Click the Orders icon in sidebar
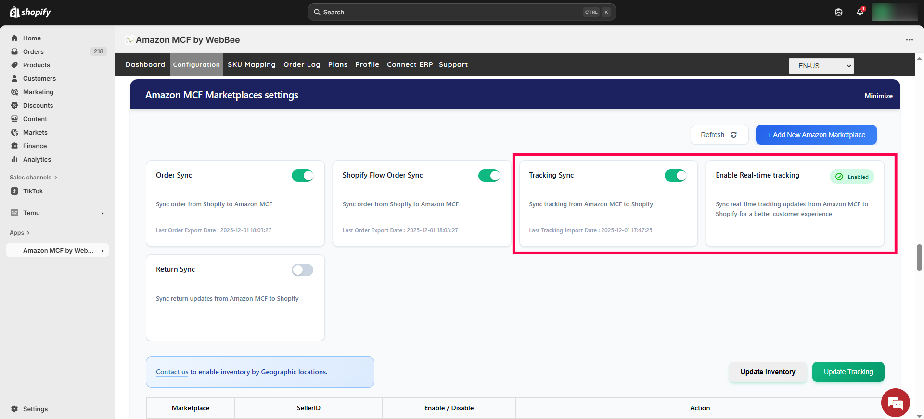The width and height of the screenshot is (924, 419). [x=14, y=51]
